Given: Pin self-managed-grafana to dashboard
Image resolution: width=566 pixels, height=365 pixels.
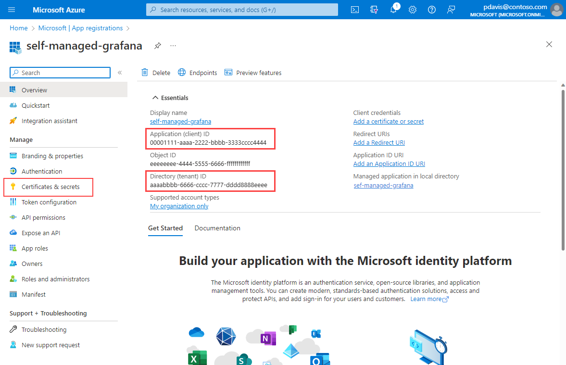Looking at the screenshot, I should pos(158,46).
